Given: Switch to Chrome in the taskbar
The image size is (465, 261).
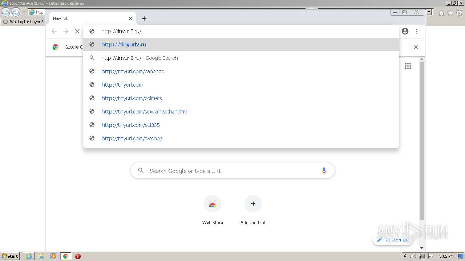Looking at the screenshot, I should (x=66, y=256).
